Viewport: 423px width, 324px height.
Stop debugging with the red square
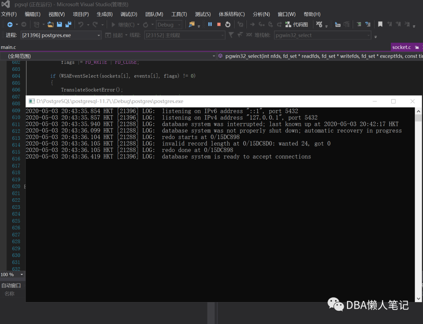(x=219, y=24)
